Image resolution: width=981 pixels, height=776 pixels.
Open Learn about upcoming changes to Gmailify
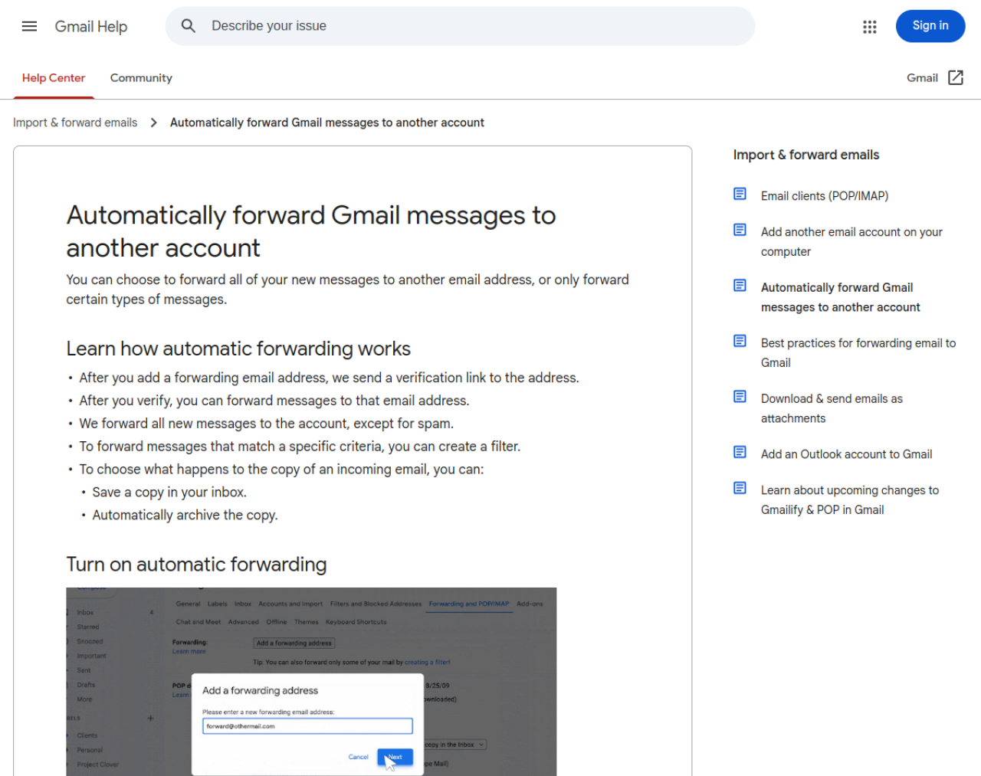click(x=849, y=500)
